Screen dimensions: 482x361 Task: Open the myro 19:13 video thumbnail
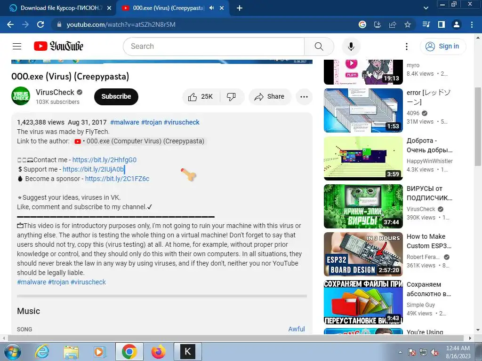363,72
